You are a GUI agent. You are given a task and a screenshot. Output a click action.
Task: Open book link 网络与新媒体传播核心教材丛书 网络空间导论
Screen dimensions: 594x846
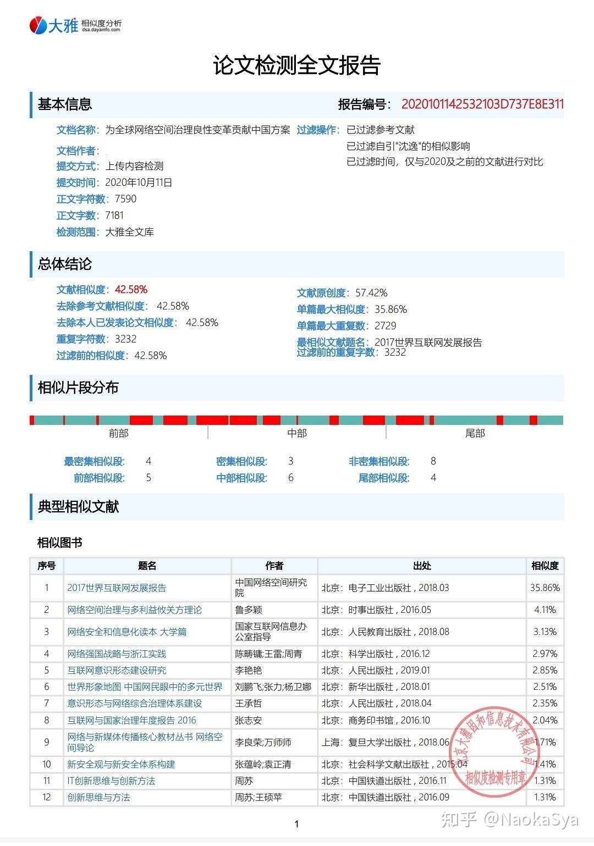point(145,742)
